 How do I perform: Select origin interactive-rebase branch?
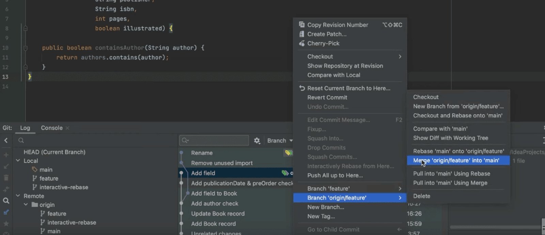[72, 222]
